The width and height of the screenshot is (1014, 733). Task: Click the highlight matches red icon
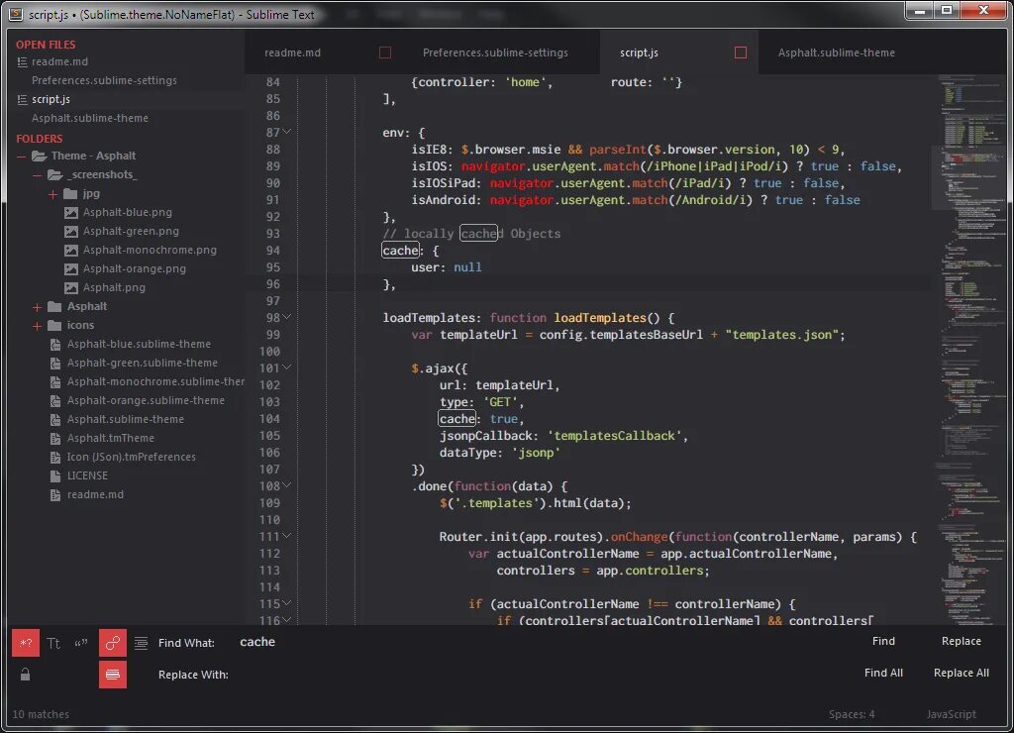point(113,675)
